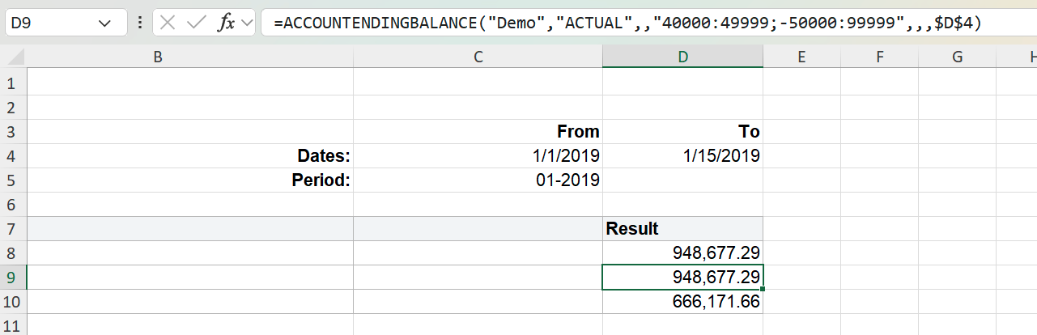Select row 3 header
This screenshot has width=1037, height=335.
14,131
